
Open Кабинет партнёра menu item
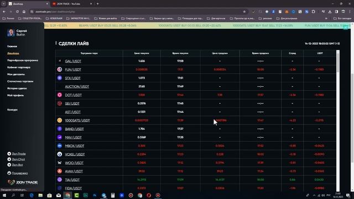click(x=19, y=67)
